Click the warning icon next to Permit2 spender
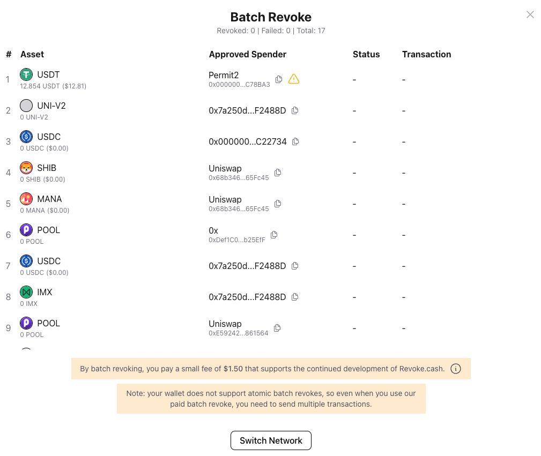Image resolution: width=541 pixels, height=456 pixels. [294, 79]
